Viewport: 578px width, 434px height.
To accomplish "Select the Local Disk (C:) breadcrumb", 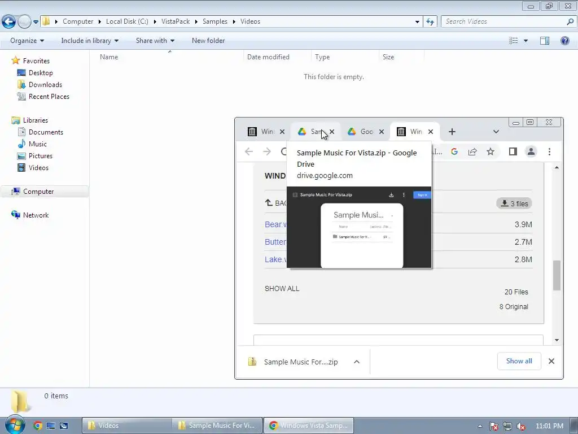I will pos(127,21).
